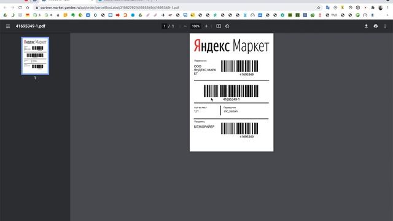Open the black arrow bookmark
Viewport: 393px width, 221px height.
[163, 15]
